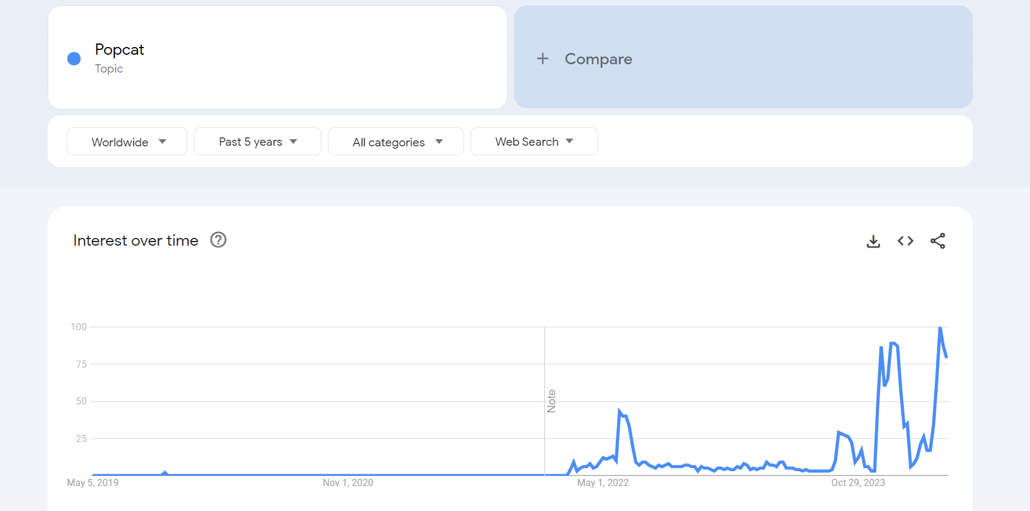1030x511 pixels.
Task: Click the Nov 1, 2020 axis label
Action: pyautogui.click(x=347, y=482)
